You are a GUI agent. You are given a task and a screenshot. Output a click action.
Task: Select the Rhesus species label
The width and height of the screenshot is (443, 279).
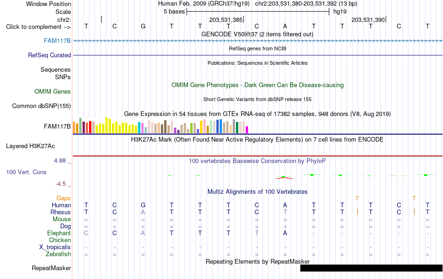pyautogui.click(x=61, y=212)
